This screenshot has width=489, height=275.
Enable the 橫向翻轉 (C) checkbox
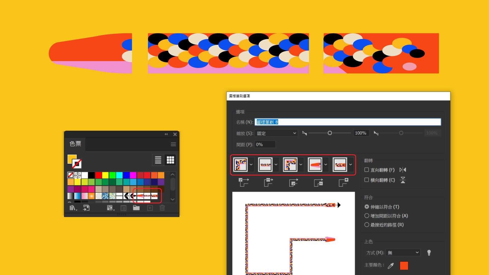(366, 180)
